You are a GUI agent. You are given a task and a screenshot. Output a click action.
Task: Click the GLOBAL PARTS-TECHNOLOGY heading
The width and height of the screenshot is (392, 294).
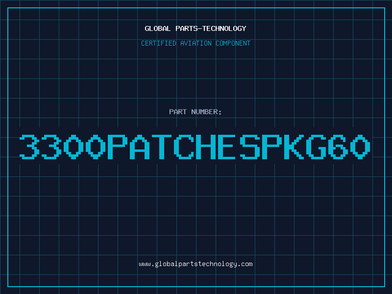tap(196, 28)
